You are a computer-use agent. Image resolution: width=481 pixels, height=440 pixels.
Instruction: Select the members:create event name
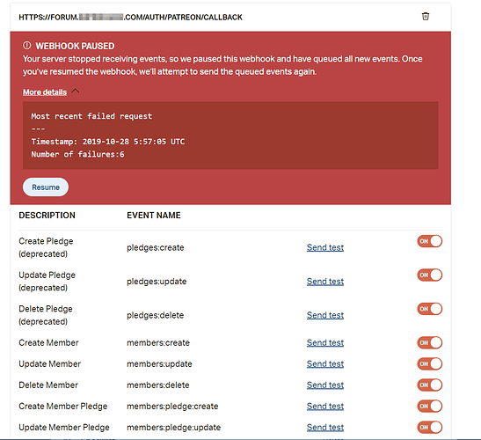[158, 342]
